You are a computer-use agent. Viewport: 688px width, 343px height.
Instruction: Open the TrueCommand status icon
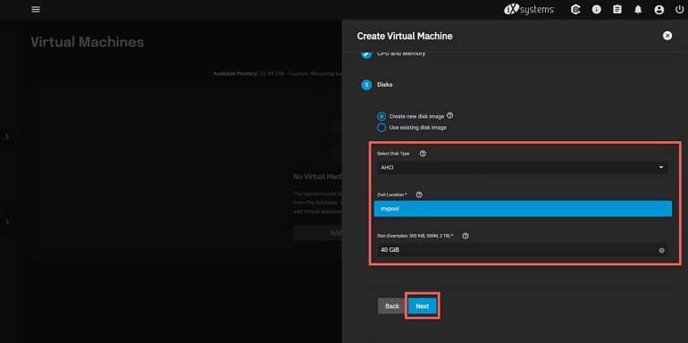(x=575, y=9)
